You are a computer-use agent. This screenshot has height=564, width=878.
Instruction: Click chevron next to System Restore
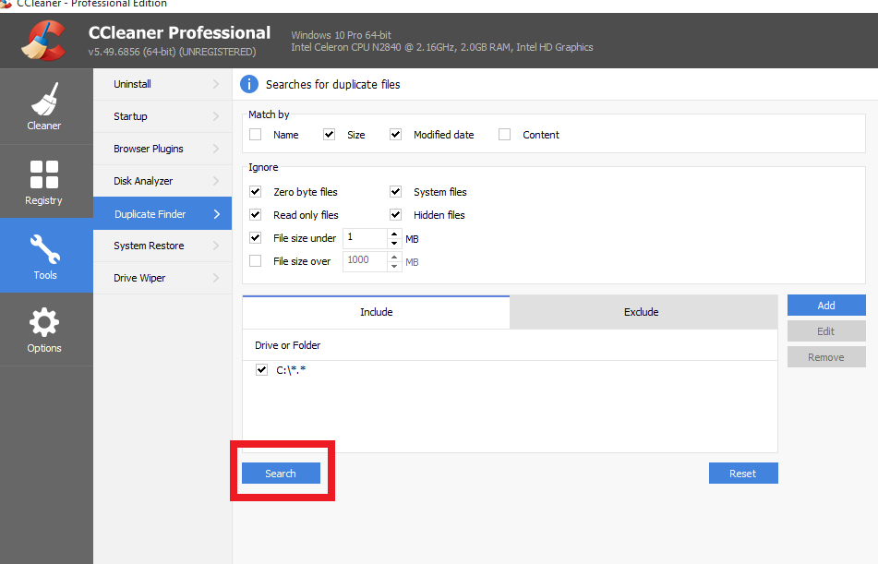coord(216,246)
